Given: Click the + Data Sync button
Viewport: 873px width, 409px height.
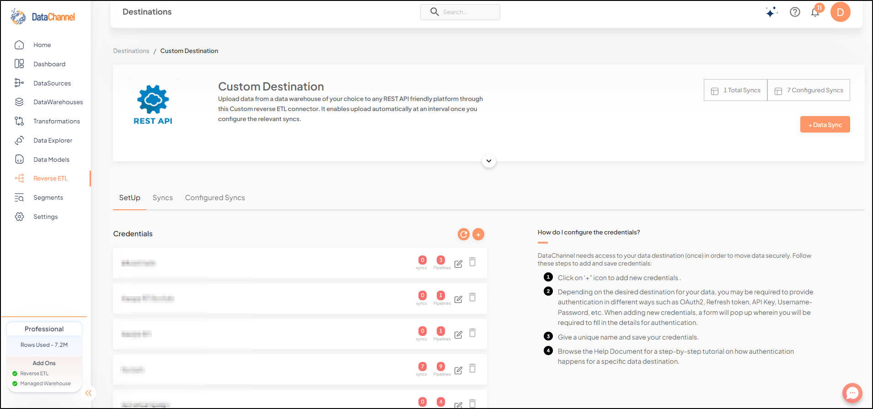Looking at the screenshot, I should coord(825,124).
